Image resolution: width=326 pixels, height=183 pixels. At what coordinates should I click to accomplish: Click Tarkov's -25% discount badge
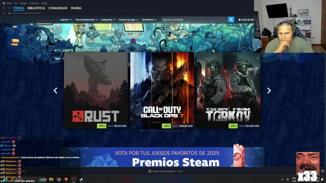pos(233,126)
